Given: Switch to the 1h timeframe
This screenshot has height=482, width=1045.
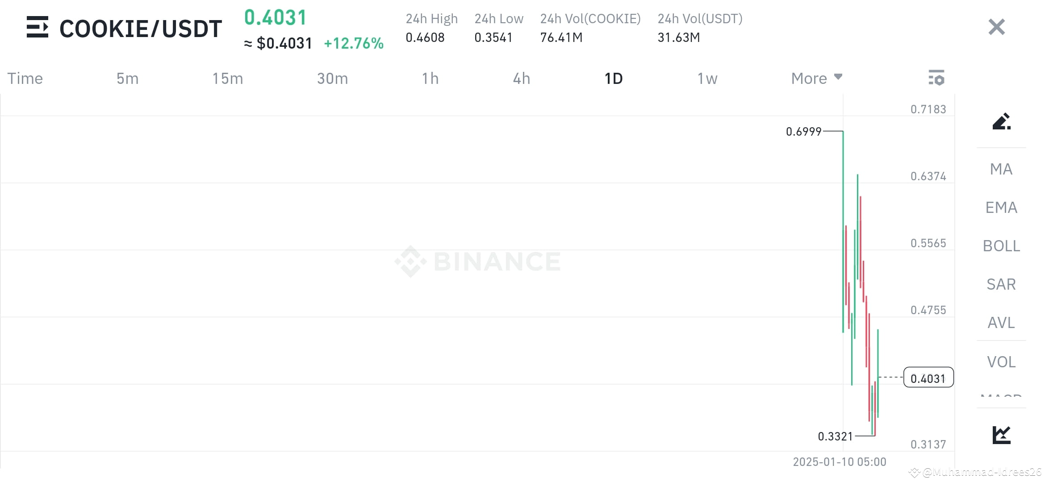Looking at the screenshot, I should coord(430,78).
